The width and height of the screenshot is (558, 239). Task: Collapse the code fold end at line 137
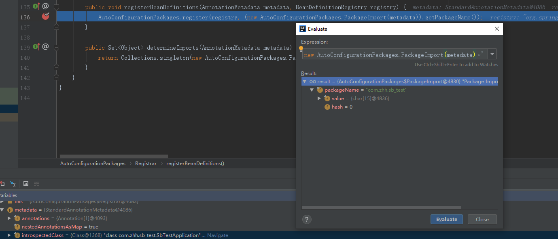[56, 27]
